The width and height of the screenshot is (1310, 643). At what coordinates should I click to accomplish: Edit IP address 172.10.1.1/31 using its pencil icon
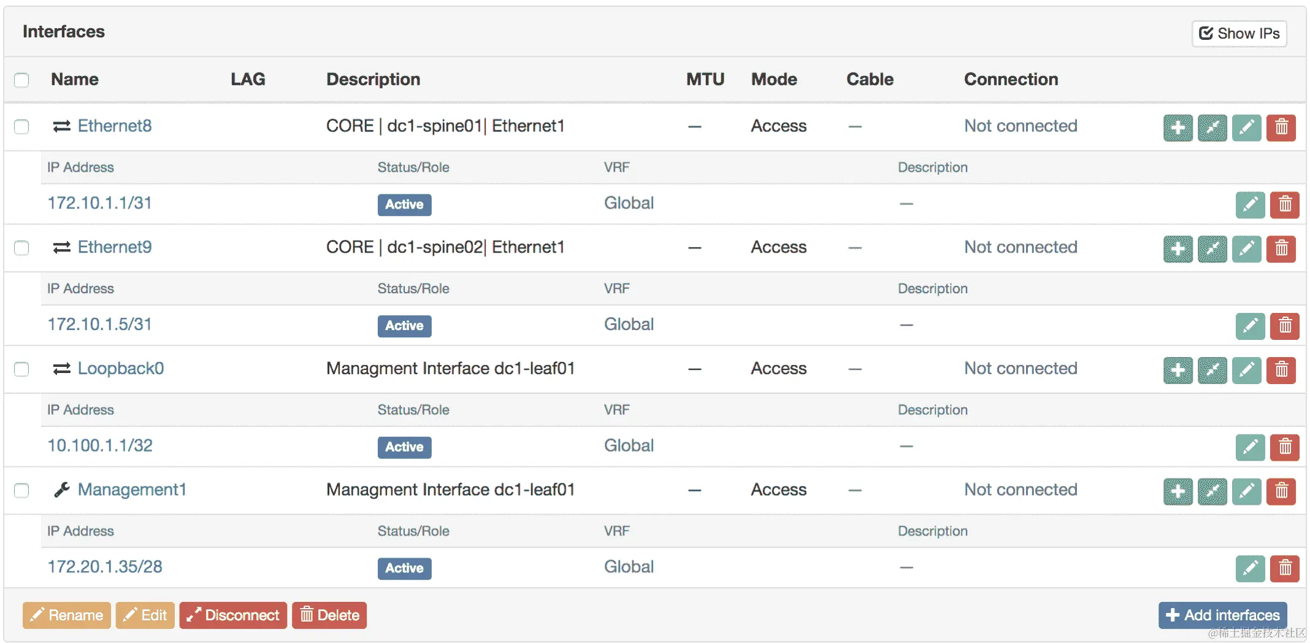coord(1250,204)
